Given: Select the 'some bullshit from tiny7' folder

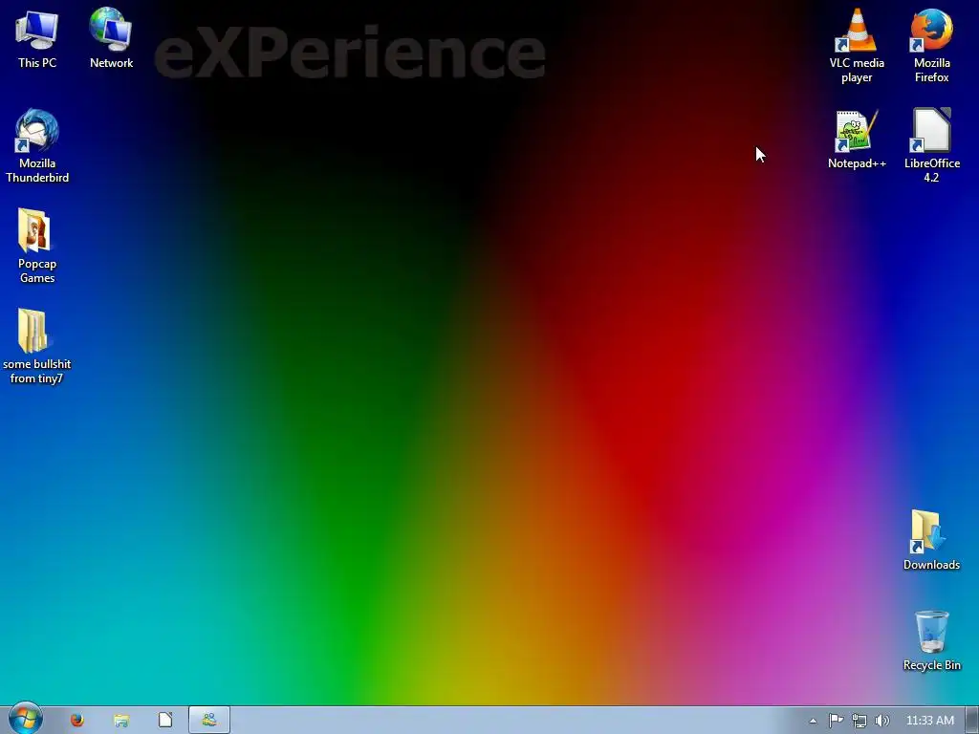Looking at the screenshot, I should (x=37, y=346).
